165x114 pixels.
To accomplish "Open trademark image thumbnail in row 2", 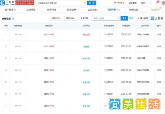I will tap(18, 46).
